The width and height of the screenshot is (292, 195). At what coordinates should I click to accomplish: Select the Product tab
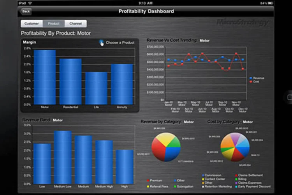(x=54, y=24)
